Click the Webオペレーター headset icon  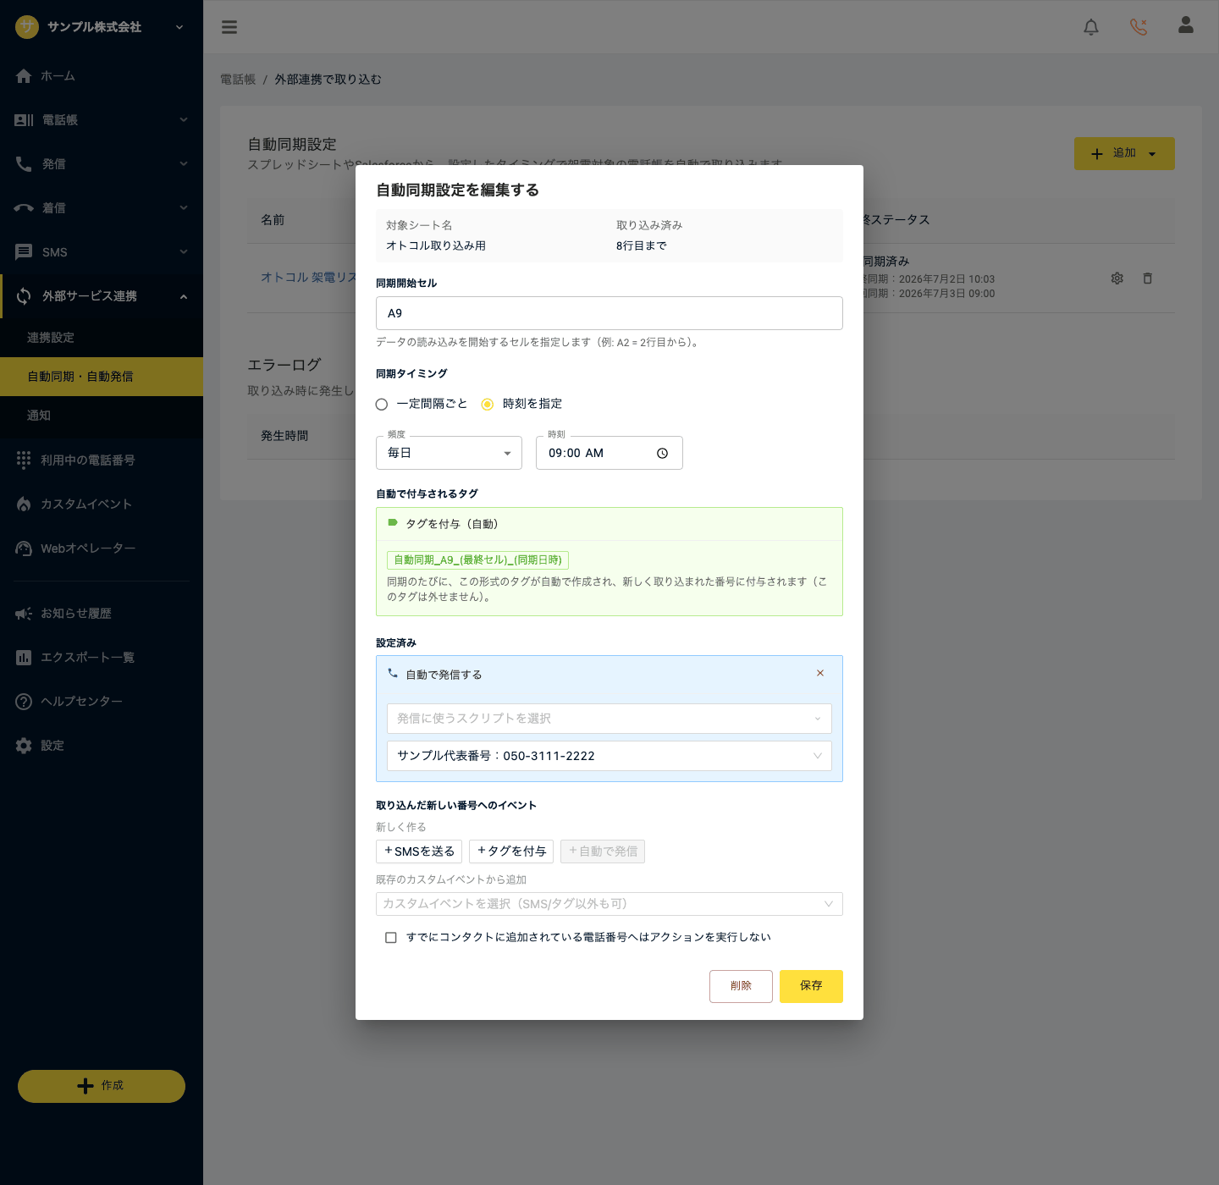coord(24,548)
